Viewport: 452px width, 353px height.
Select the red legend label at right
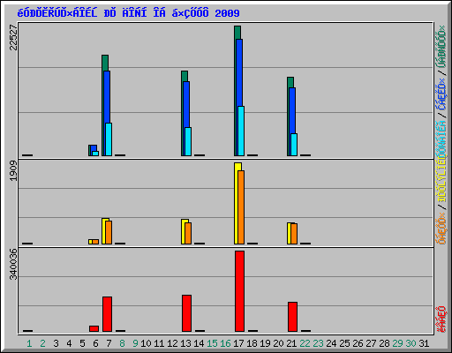441,319
